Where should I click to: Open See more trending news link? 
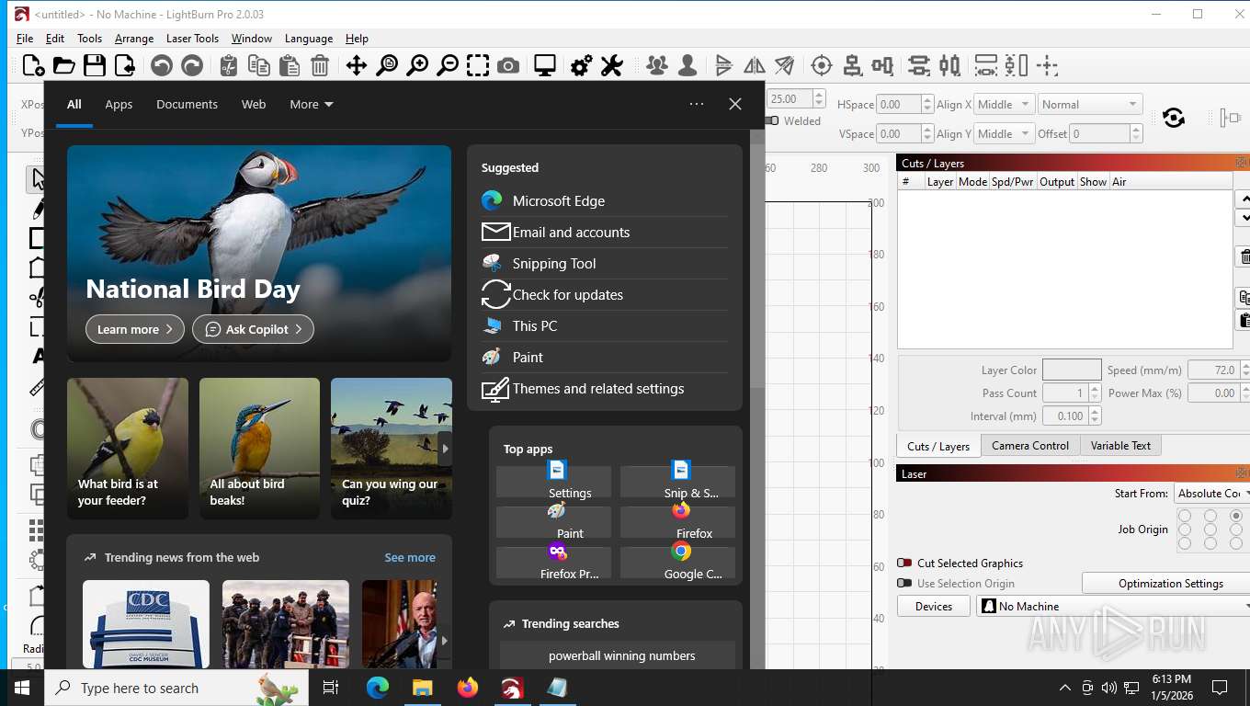coord(410,557)
